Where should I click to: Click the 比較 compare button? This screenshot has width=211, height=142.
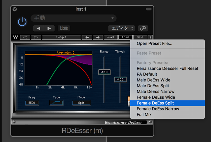(64, 28)
